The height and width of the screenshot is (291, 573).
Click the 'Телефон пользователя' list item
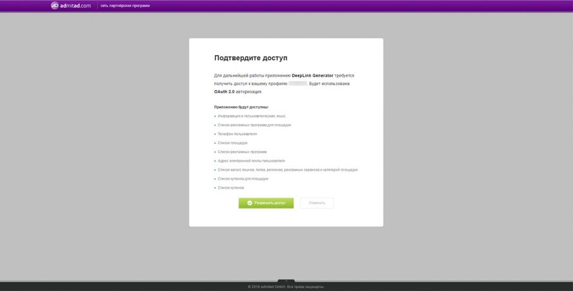pyautogui.click(x=237, y=134)
